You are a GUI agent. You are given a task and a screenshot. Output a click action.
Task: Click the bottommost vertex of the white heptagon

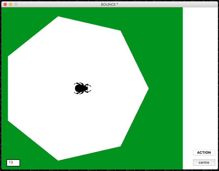point(58,160)
